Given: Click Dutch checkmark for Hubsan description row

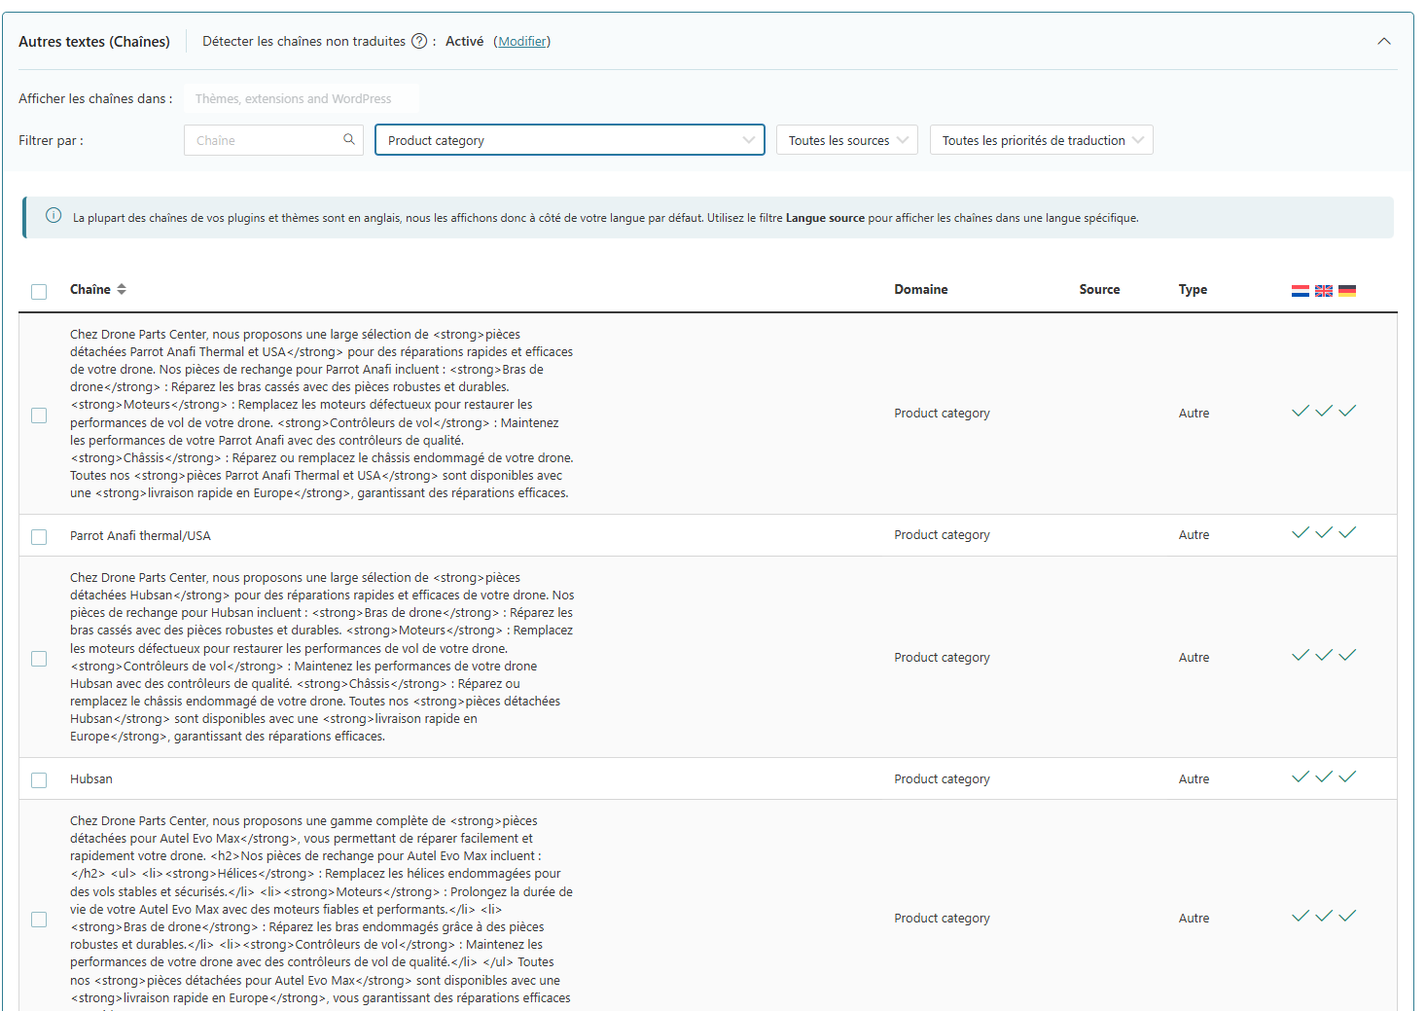Looking at the screenshot, I should pyautogui.click(x=1301, y=655).
